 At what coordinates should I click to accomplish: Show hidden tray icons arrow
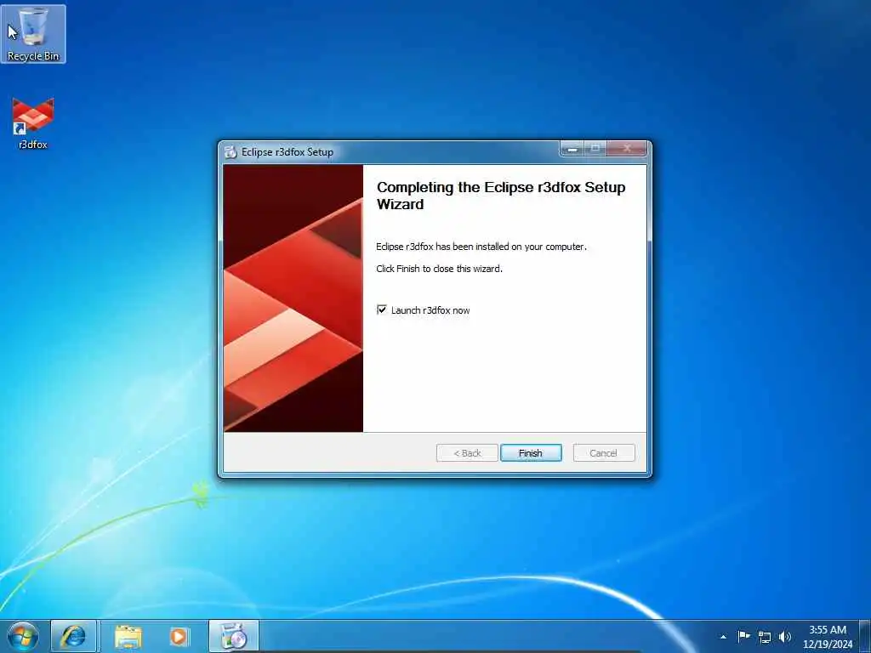723,637
